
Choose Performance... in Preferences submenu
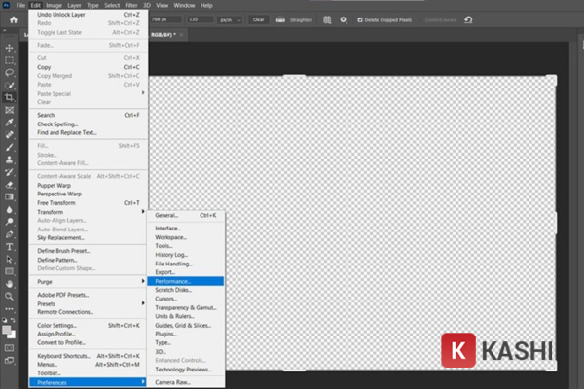186,281
